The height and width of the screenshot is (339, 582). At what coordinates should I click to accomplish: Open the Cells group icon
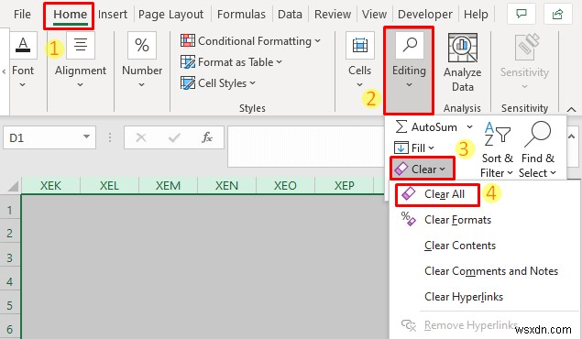pyautogui.click(x=359, y=45)
